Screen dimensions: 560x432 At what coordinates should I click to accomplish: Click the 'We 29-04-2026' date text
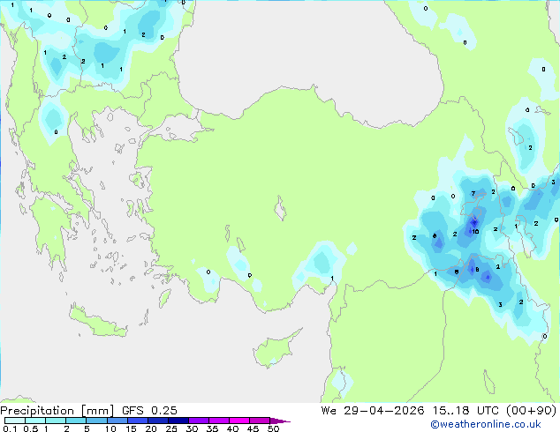click(373, 411)
